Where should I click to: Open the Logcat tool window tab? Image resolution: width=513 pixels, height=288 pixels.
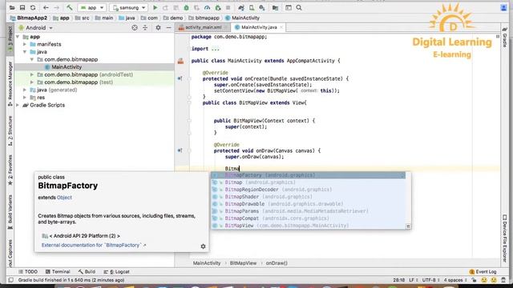click(116, 272)
